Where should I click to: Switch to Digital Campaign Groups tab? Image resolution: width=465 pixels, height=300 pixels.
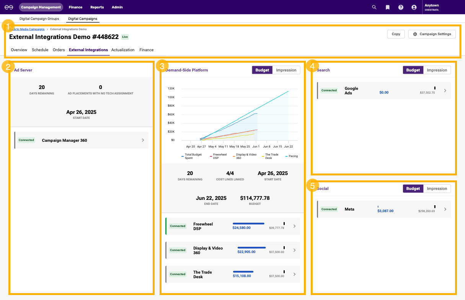coord(39,18)
